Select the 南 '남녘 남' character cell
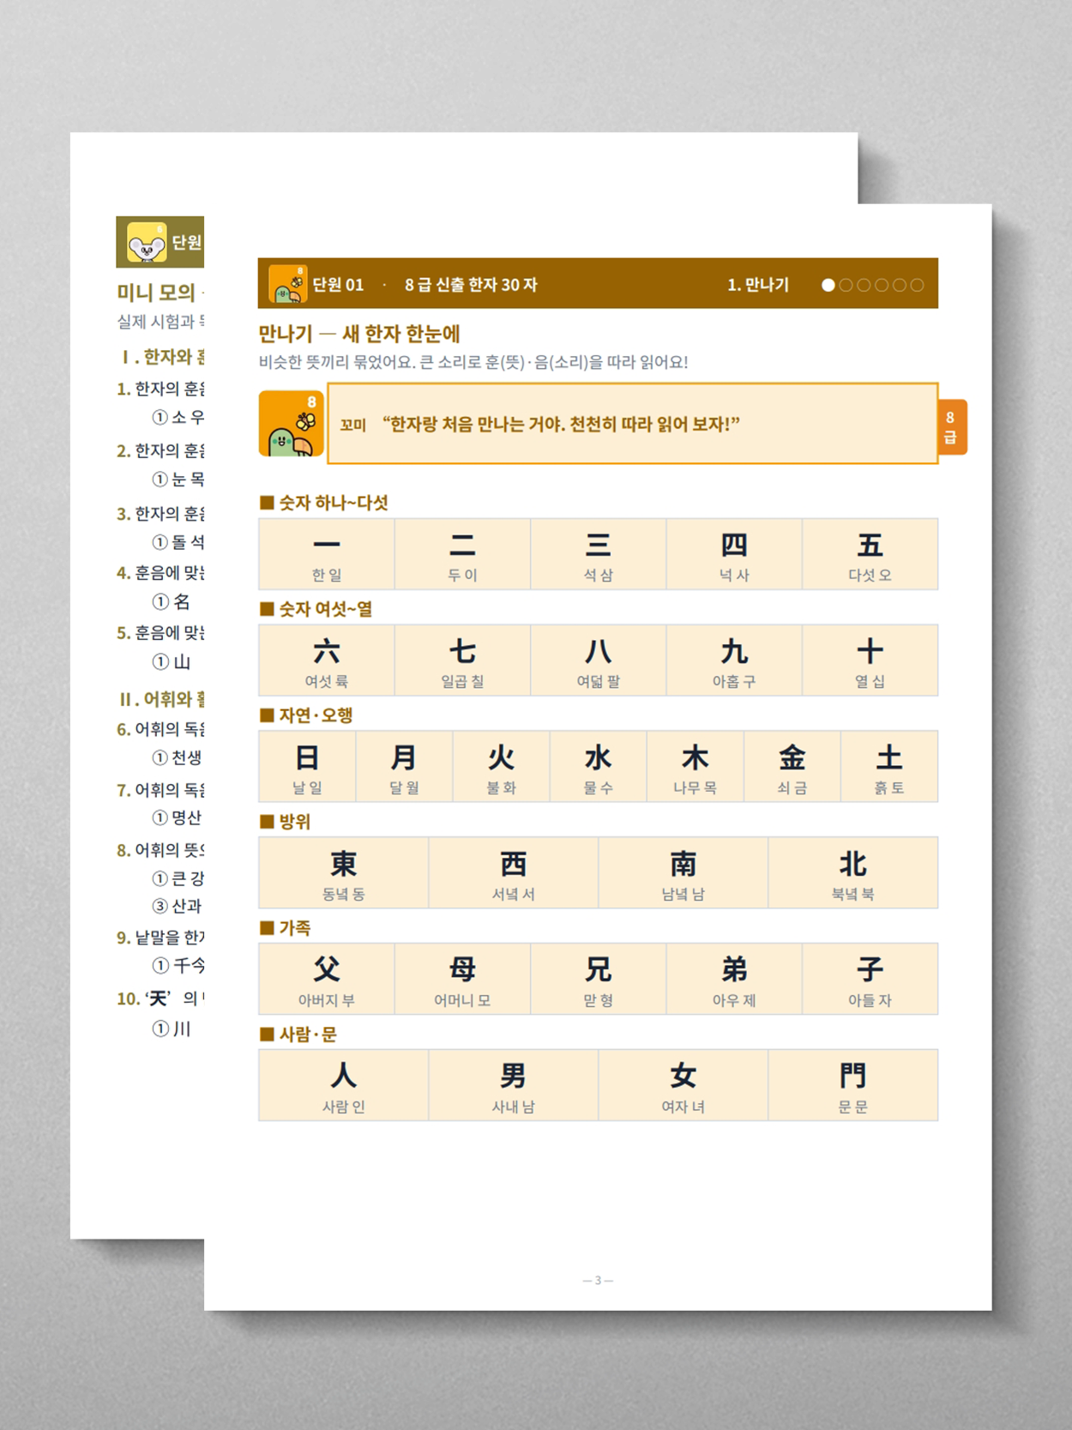The image size is (1072, 1430). coord(684,873)
